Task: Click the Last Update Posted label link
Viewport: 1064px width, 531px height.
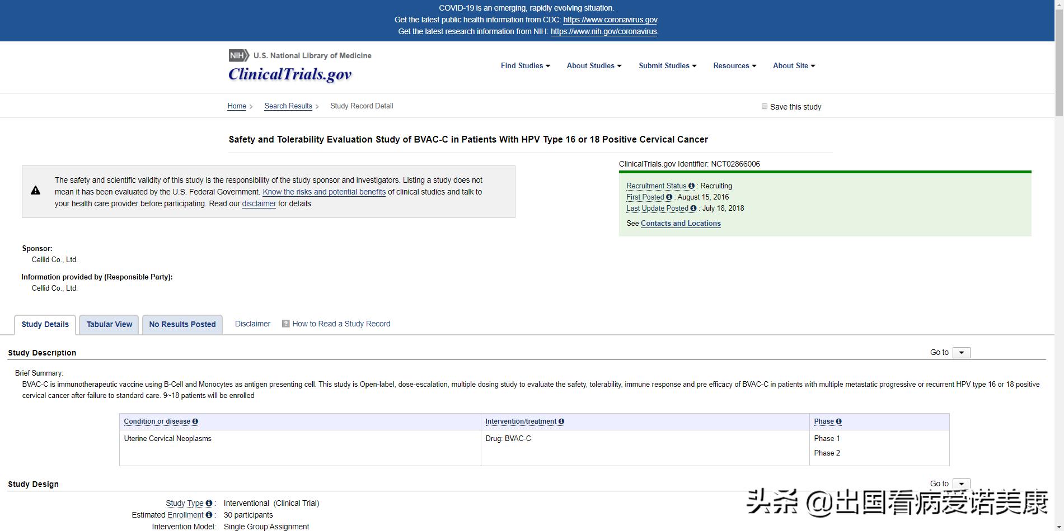Action: (x=657, y=208)
